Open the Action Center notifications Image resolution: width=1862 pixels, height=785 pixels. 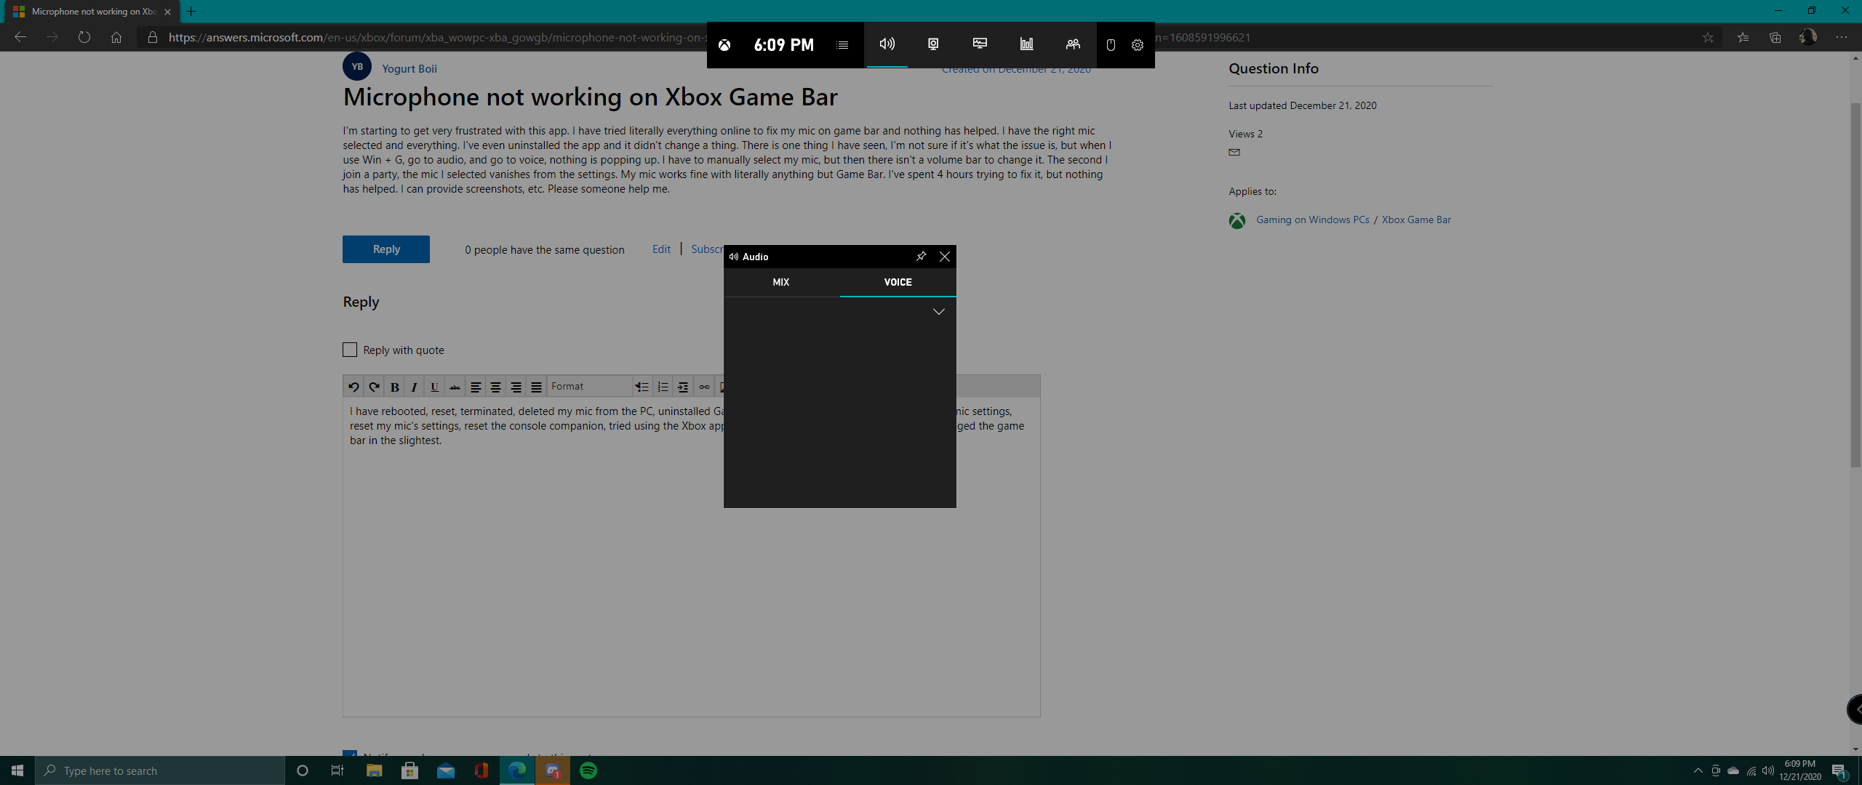pyautogui.click(x=1839, y=770)
